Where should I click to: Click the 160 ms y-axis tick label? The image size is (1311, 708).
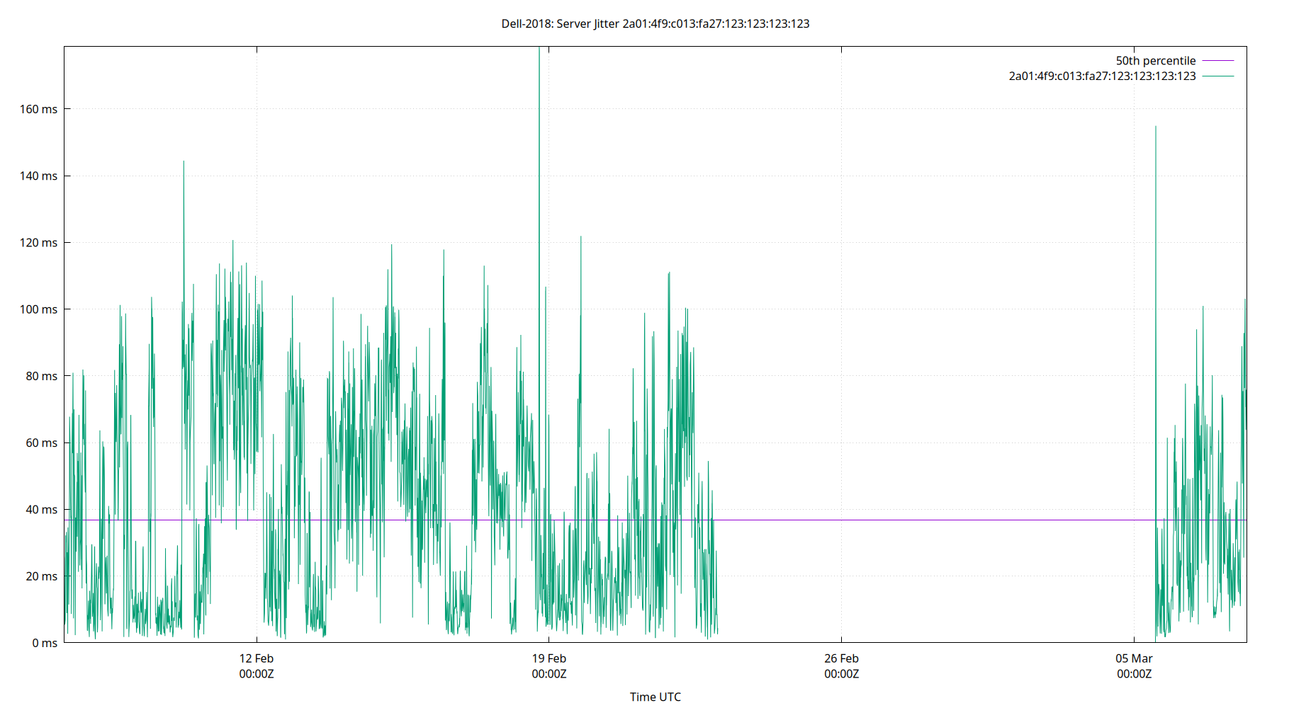tap(39, 108)
